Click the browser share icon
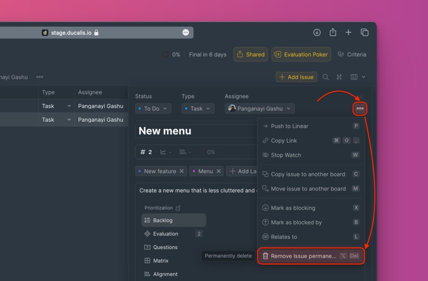This screenshot has width=428, height=281. point(333,33)
